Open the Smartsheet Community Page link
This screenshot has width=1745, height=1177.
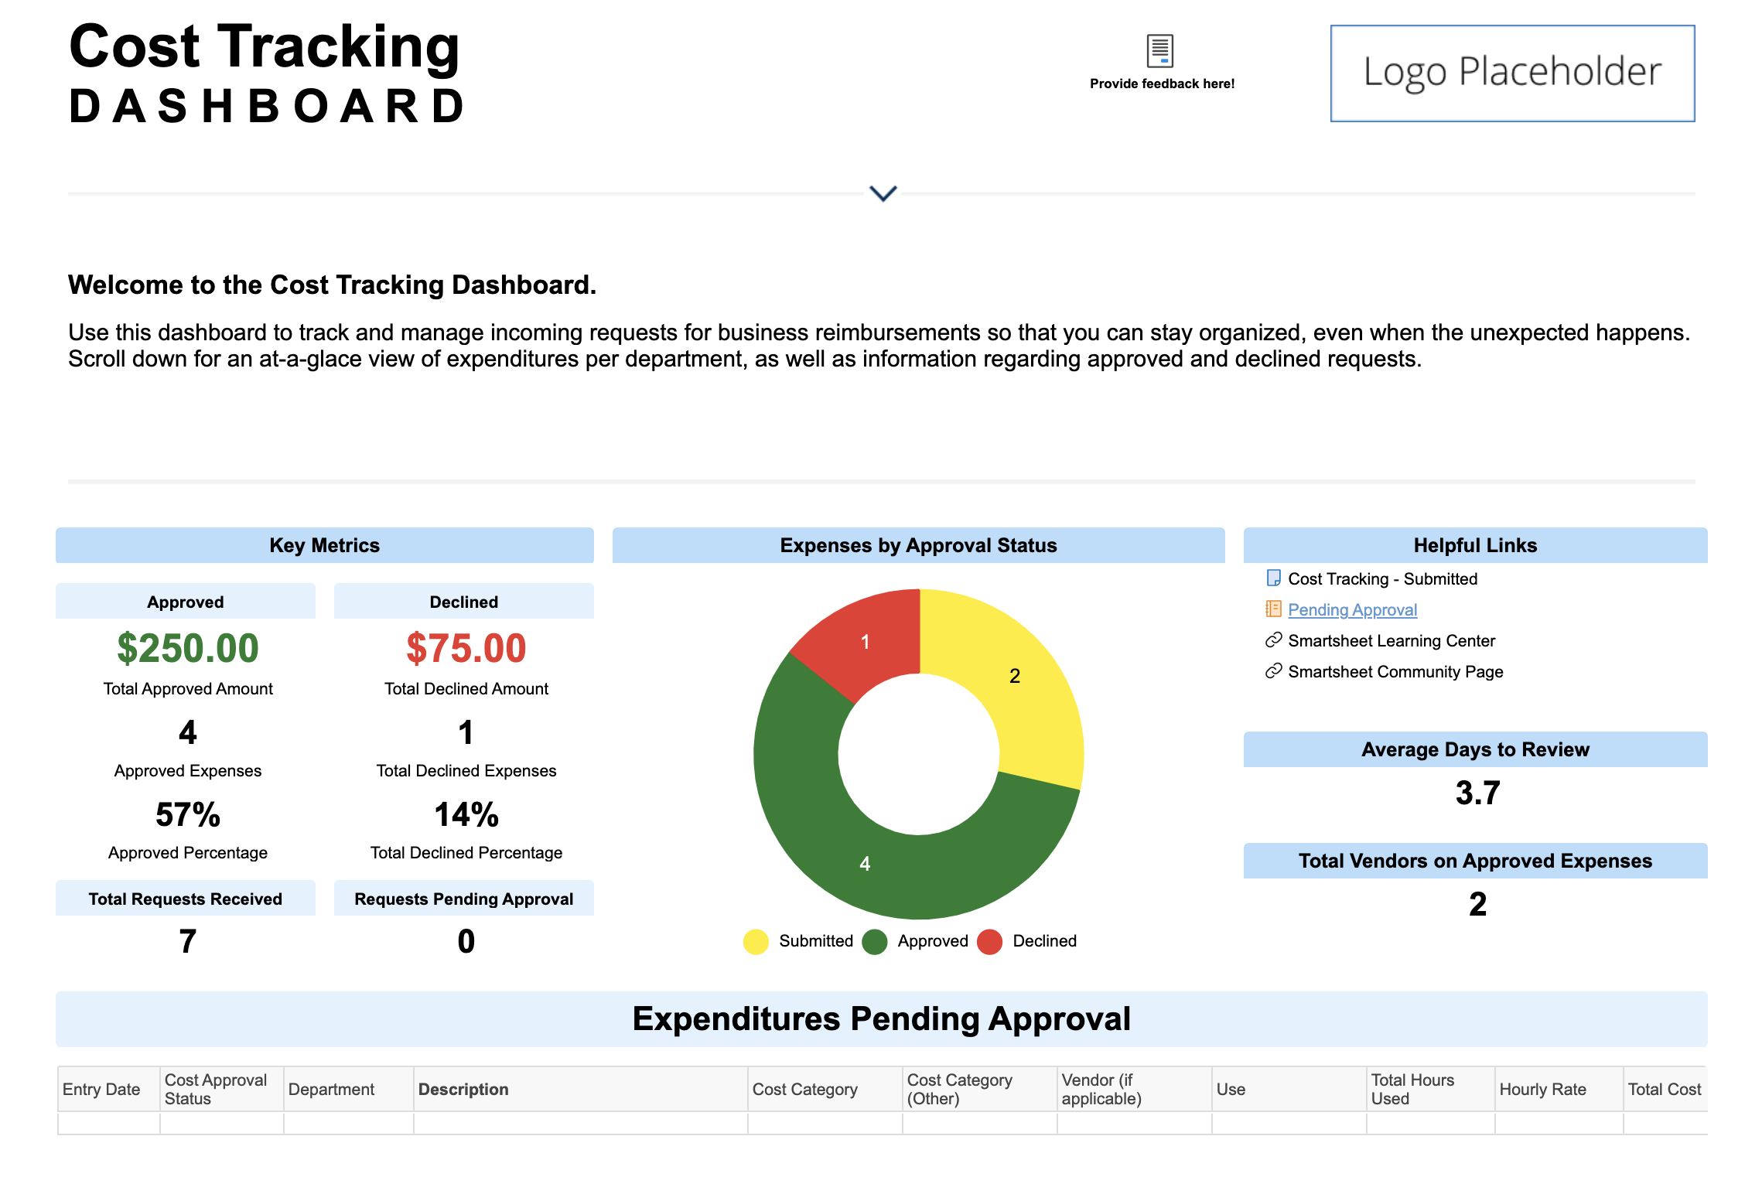coord(1395,671)
